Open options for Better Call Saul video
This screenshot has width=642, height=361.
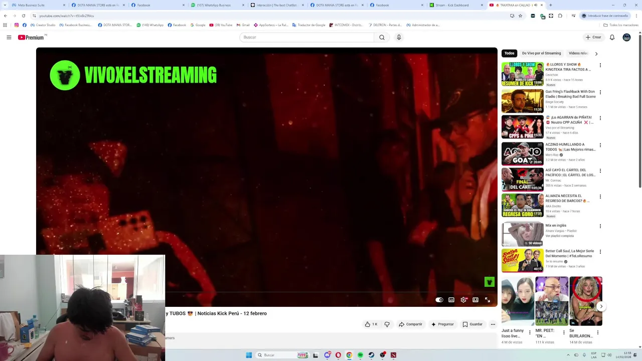[x=600, y=252]
